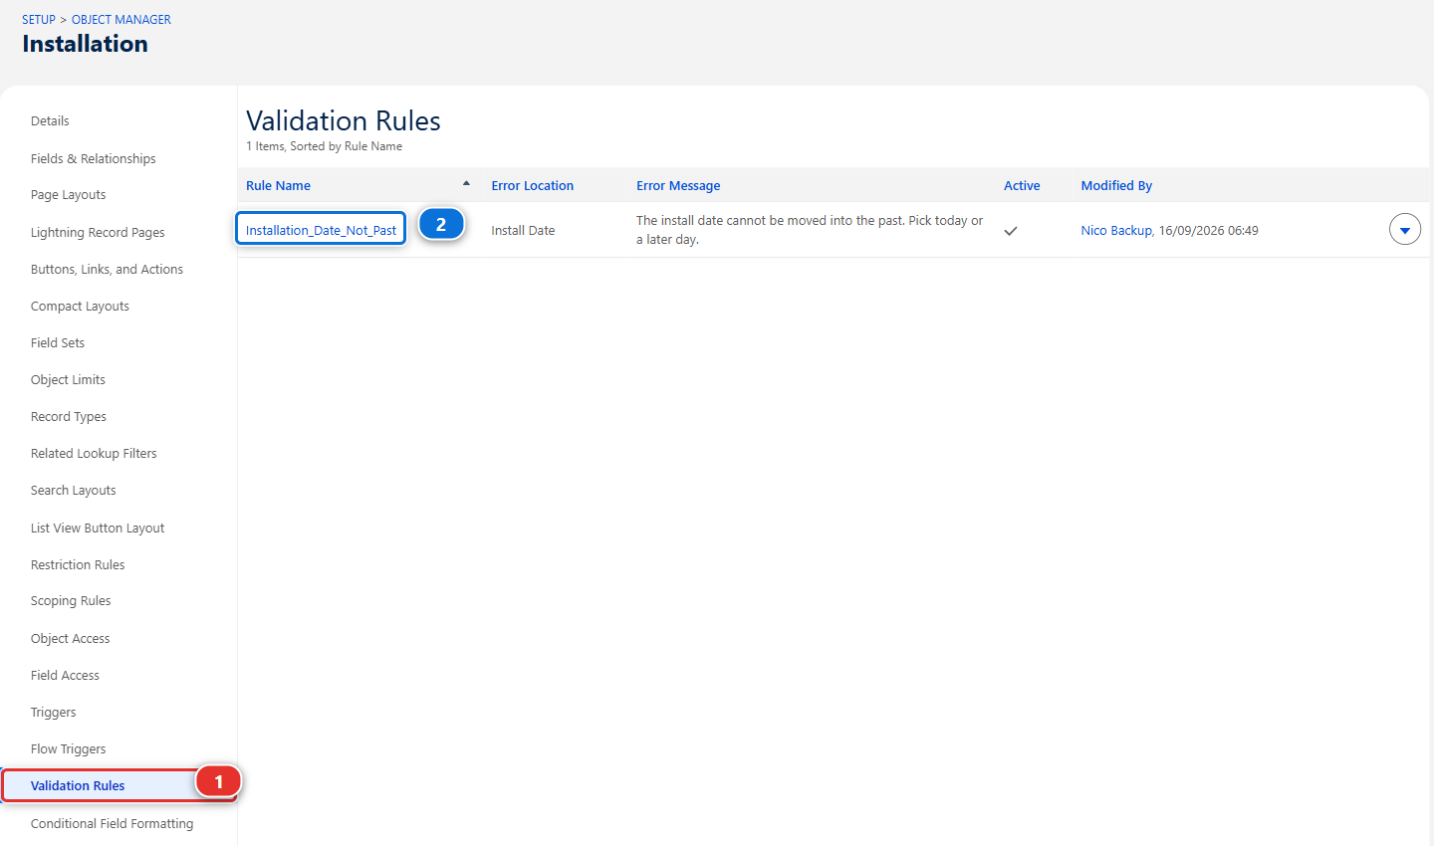The width and height of the screenshot is (1434, 846).
Task: Open Object Access section
Action: click(x=71, y=638)
